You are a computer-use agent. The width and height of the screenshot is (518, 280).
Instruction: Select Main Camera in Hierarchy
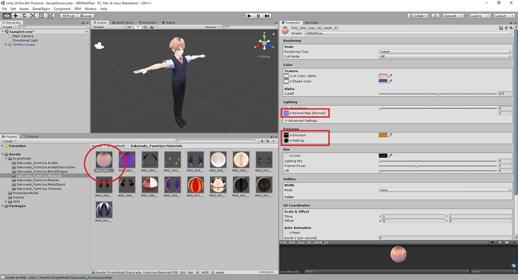[x=22, y=36]
